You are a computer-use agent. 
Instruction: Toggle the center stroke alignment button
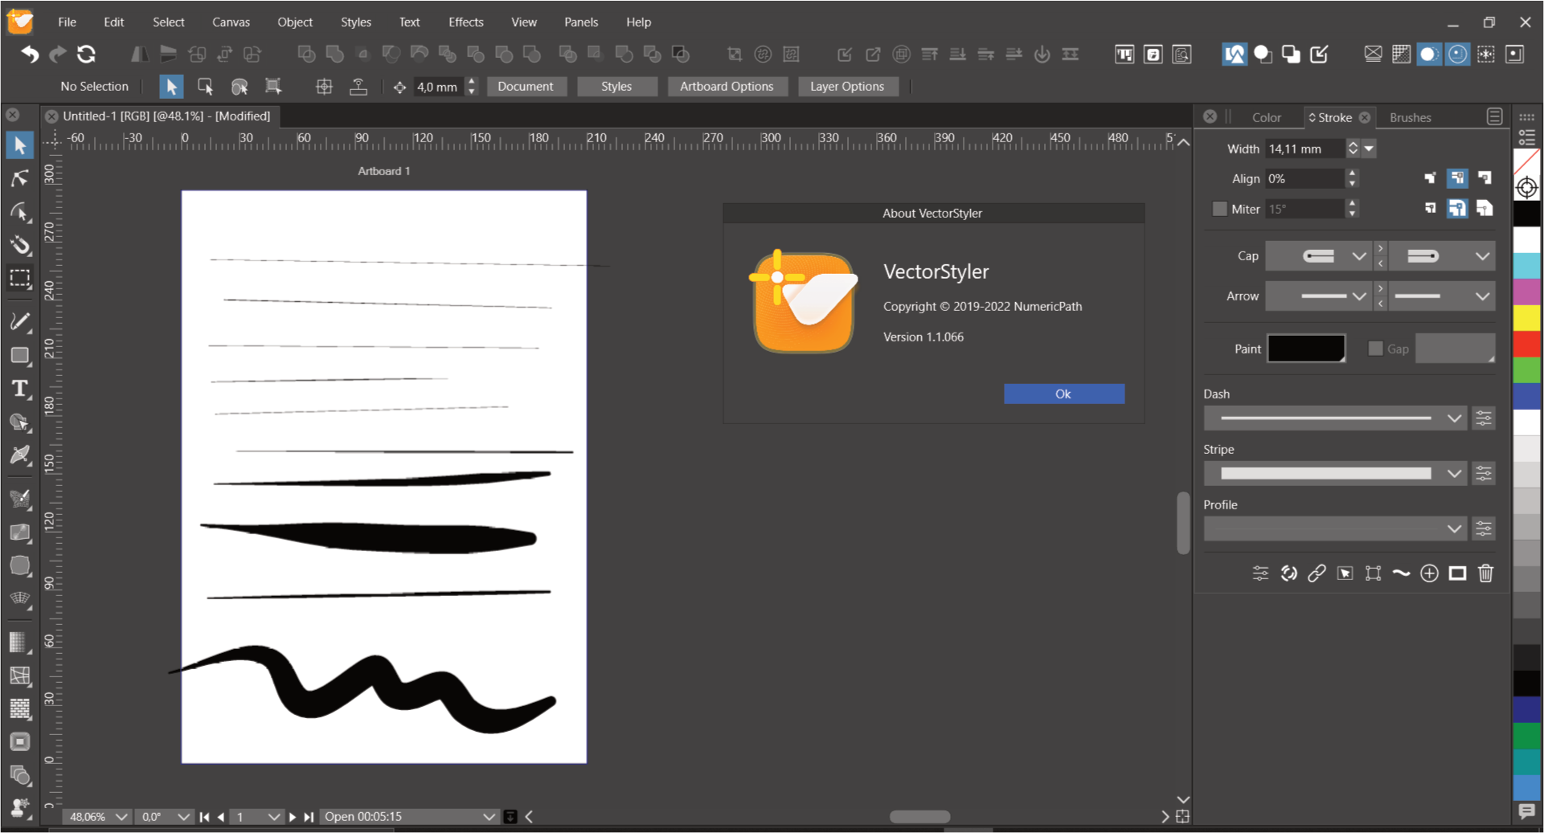pyautogui.click(x=1456, y=178)
